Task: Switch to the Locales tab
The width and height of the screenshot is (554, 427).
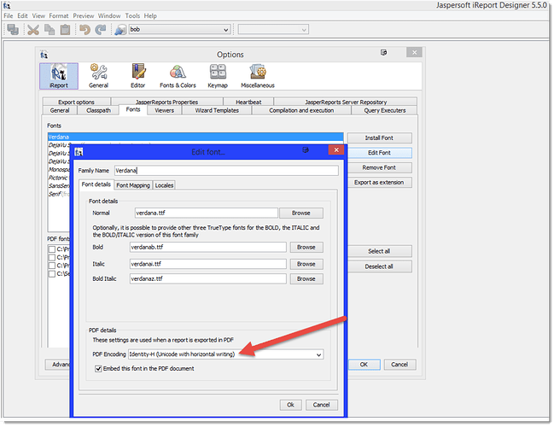Action: tap(164, 185)
